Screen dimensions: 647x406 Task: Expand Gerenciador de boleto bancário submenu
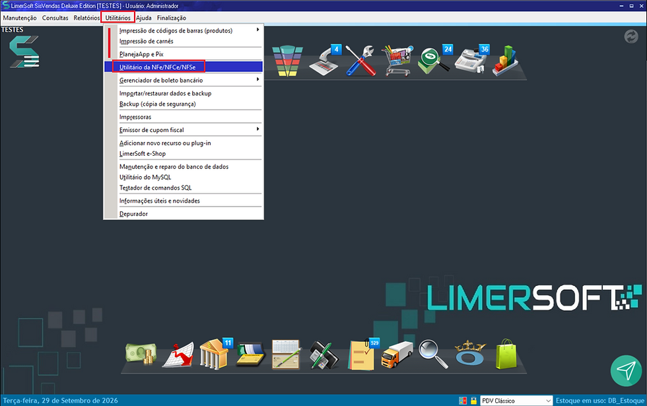click(184, 80)
